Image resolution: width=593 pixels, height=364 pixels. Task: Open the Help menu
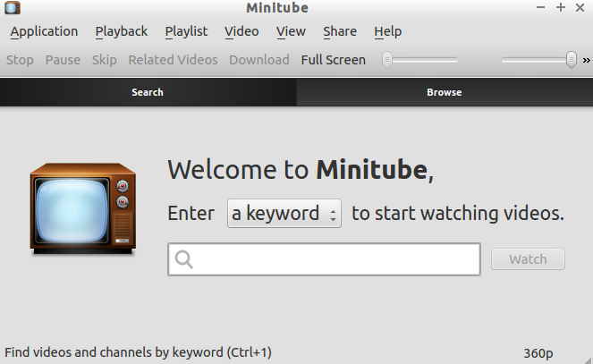pos(387,32)
